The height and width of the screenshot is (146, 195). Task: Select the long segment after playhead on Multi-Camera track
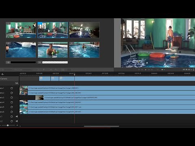[x=135, y=79]
